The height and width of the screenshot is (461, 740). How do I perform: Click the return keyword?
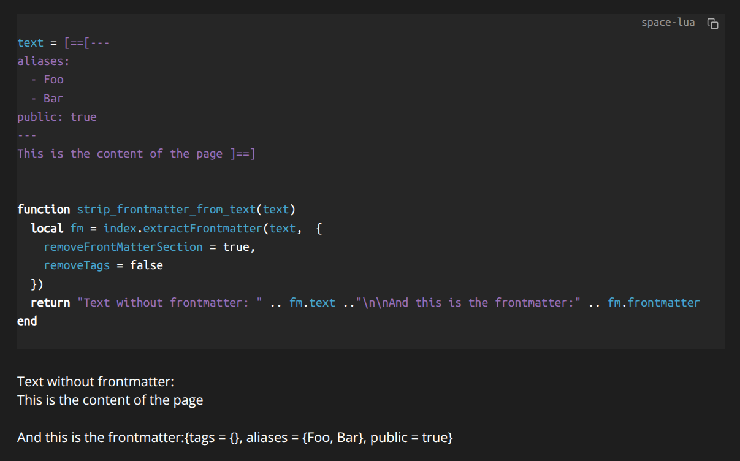[50, 303]
